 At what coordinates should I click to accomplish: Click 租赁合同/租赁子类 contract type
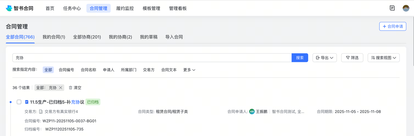[172, 112]
